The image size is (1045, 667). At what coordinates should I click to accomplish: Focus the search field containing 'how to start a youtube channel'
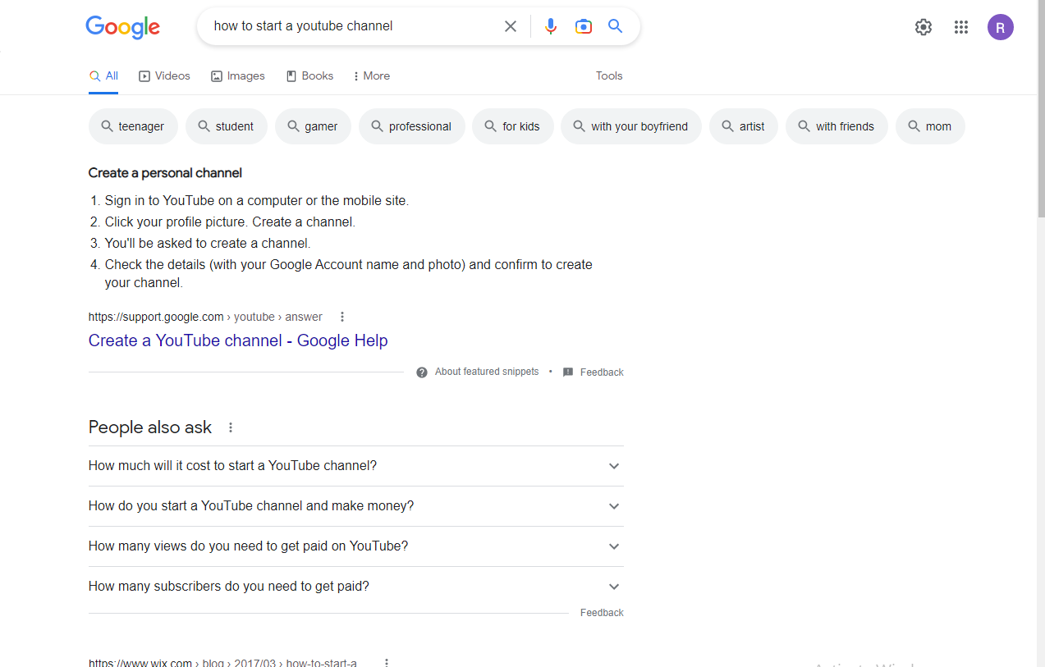click(x=353, y=26)
